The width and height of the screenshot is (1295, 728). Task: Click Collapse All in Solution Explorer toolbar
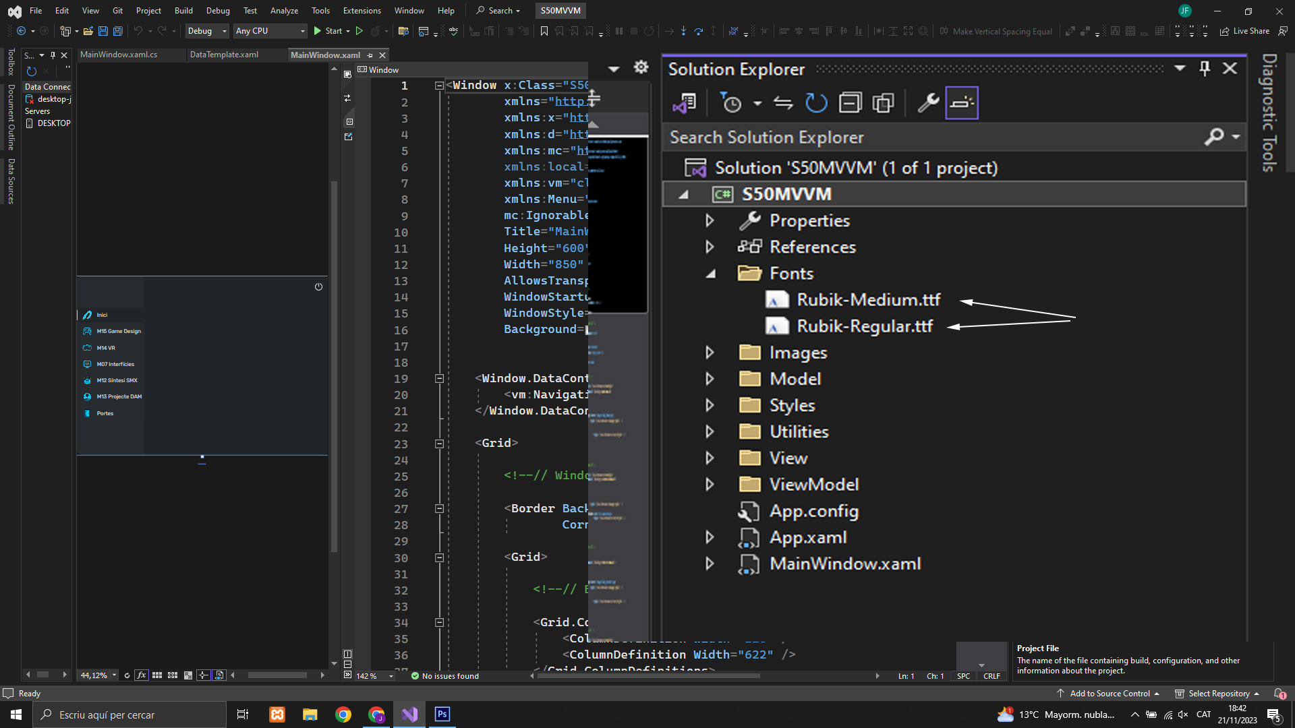pyautogui.click(x=850, y=103)
